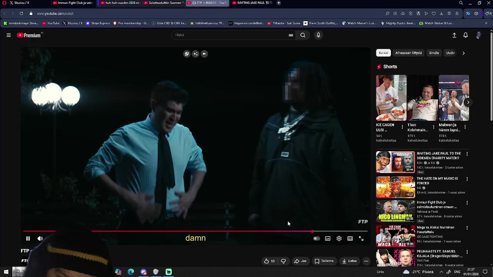
Task: Open the Windows Start menu
Action: pos(6,272)
